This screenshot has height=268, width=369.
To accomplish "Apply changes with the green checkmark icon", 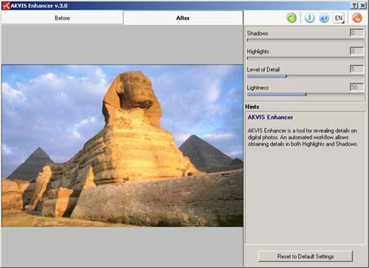I will [x=292, y=18].
